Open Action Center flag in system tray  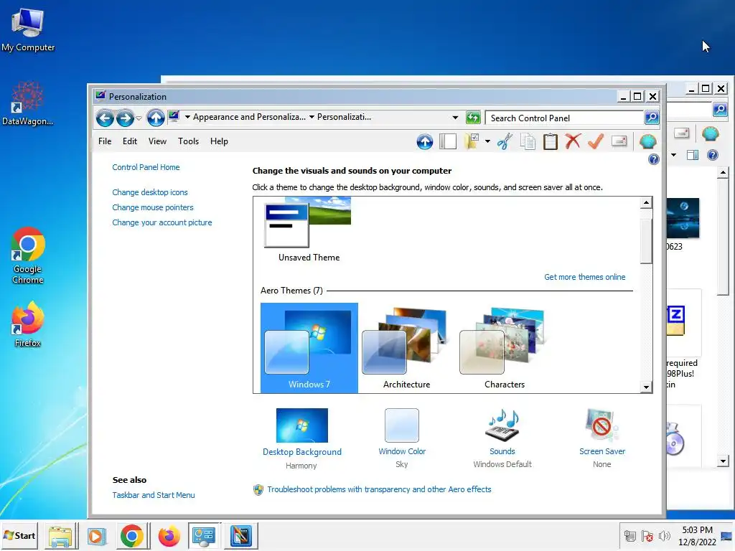click(647, 536)
